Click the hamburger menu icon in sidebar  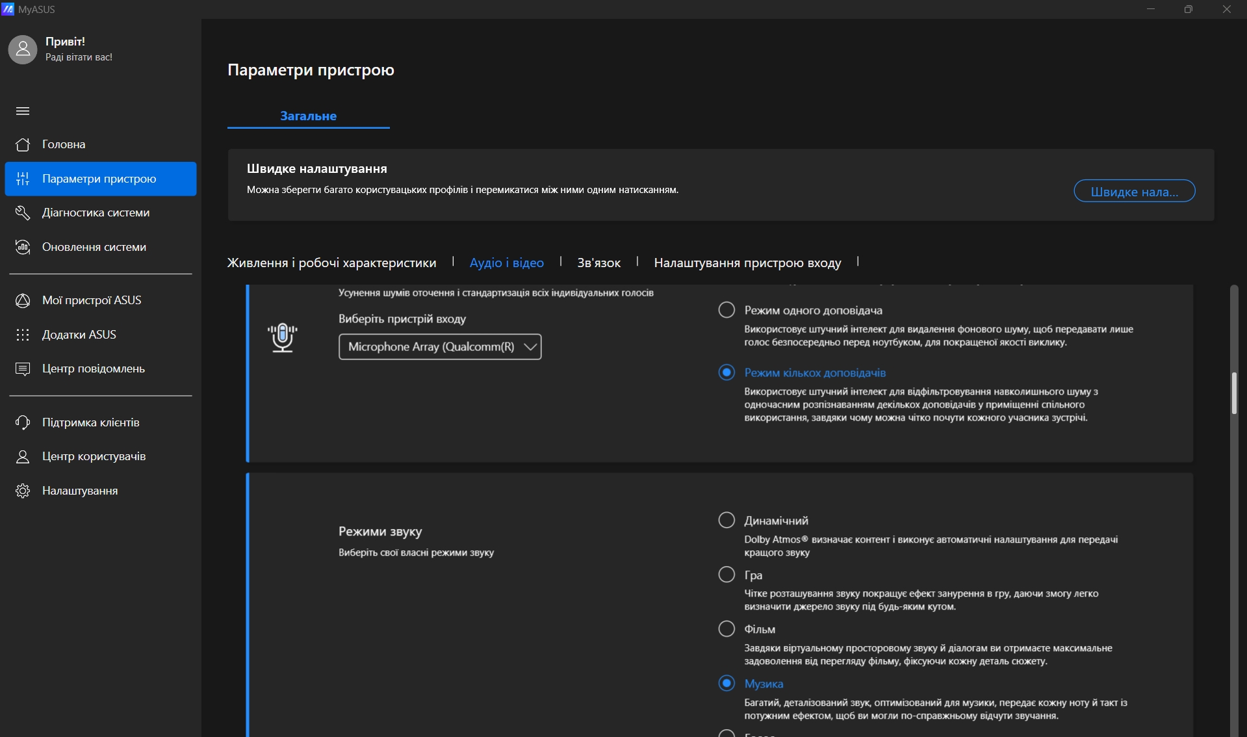click(23, 111)
